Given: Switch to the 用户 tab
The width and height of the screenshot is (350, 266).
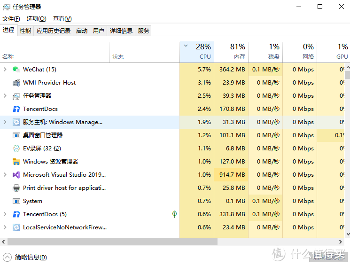Looking at the screenshot, I should [99, 31].
